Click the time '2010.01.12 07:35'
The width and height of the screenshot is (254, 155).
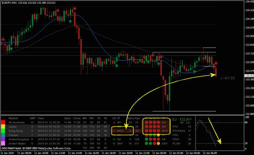pos(49,139)
